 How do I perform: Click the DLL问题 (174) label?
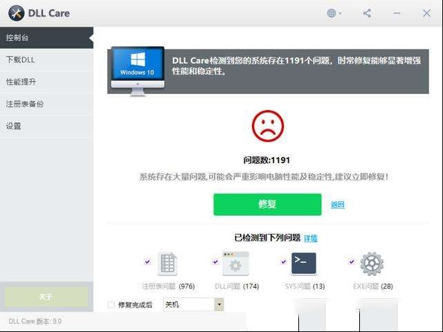pos(237,286)
